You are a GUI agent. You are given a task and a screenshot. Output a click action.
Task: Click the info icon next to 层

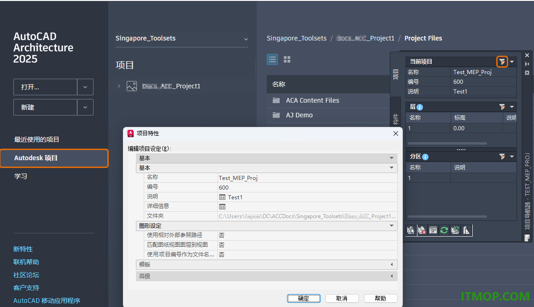(420, 107)
